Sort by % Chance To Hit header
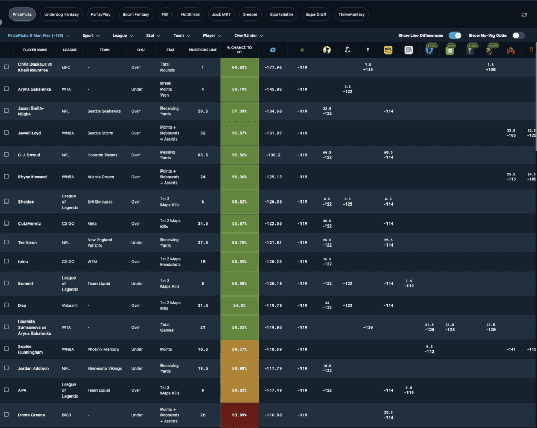The width and height of the screenshot is (537, 428). (x=239, y=50)
